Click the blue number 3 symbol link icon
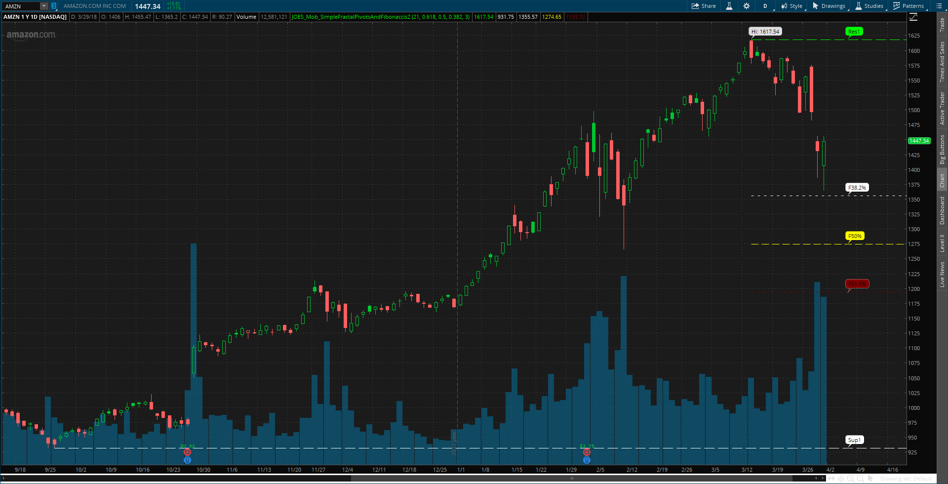The height and width of the screenshot is (484, 948). [x=54, y=6]
